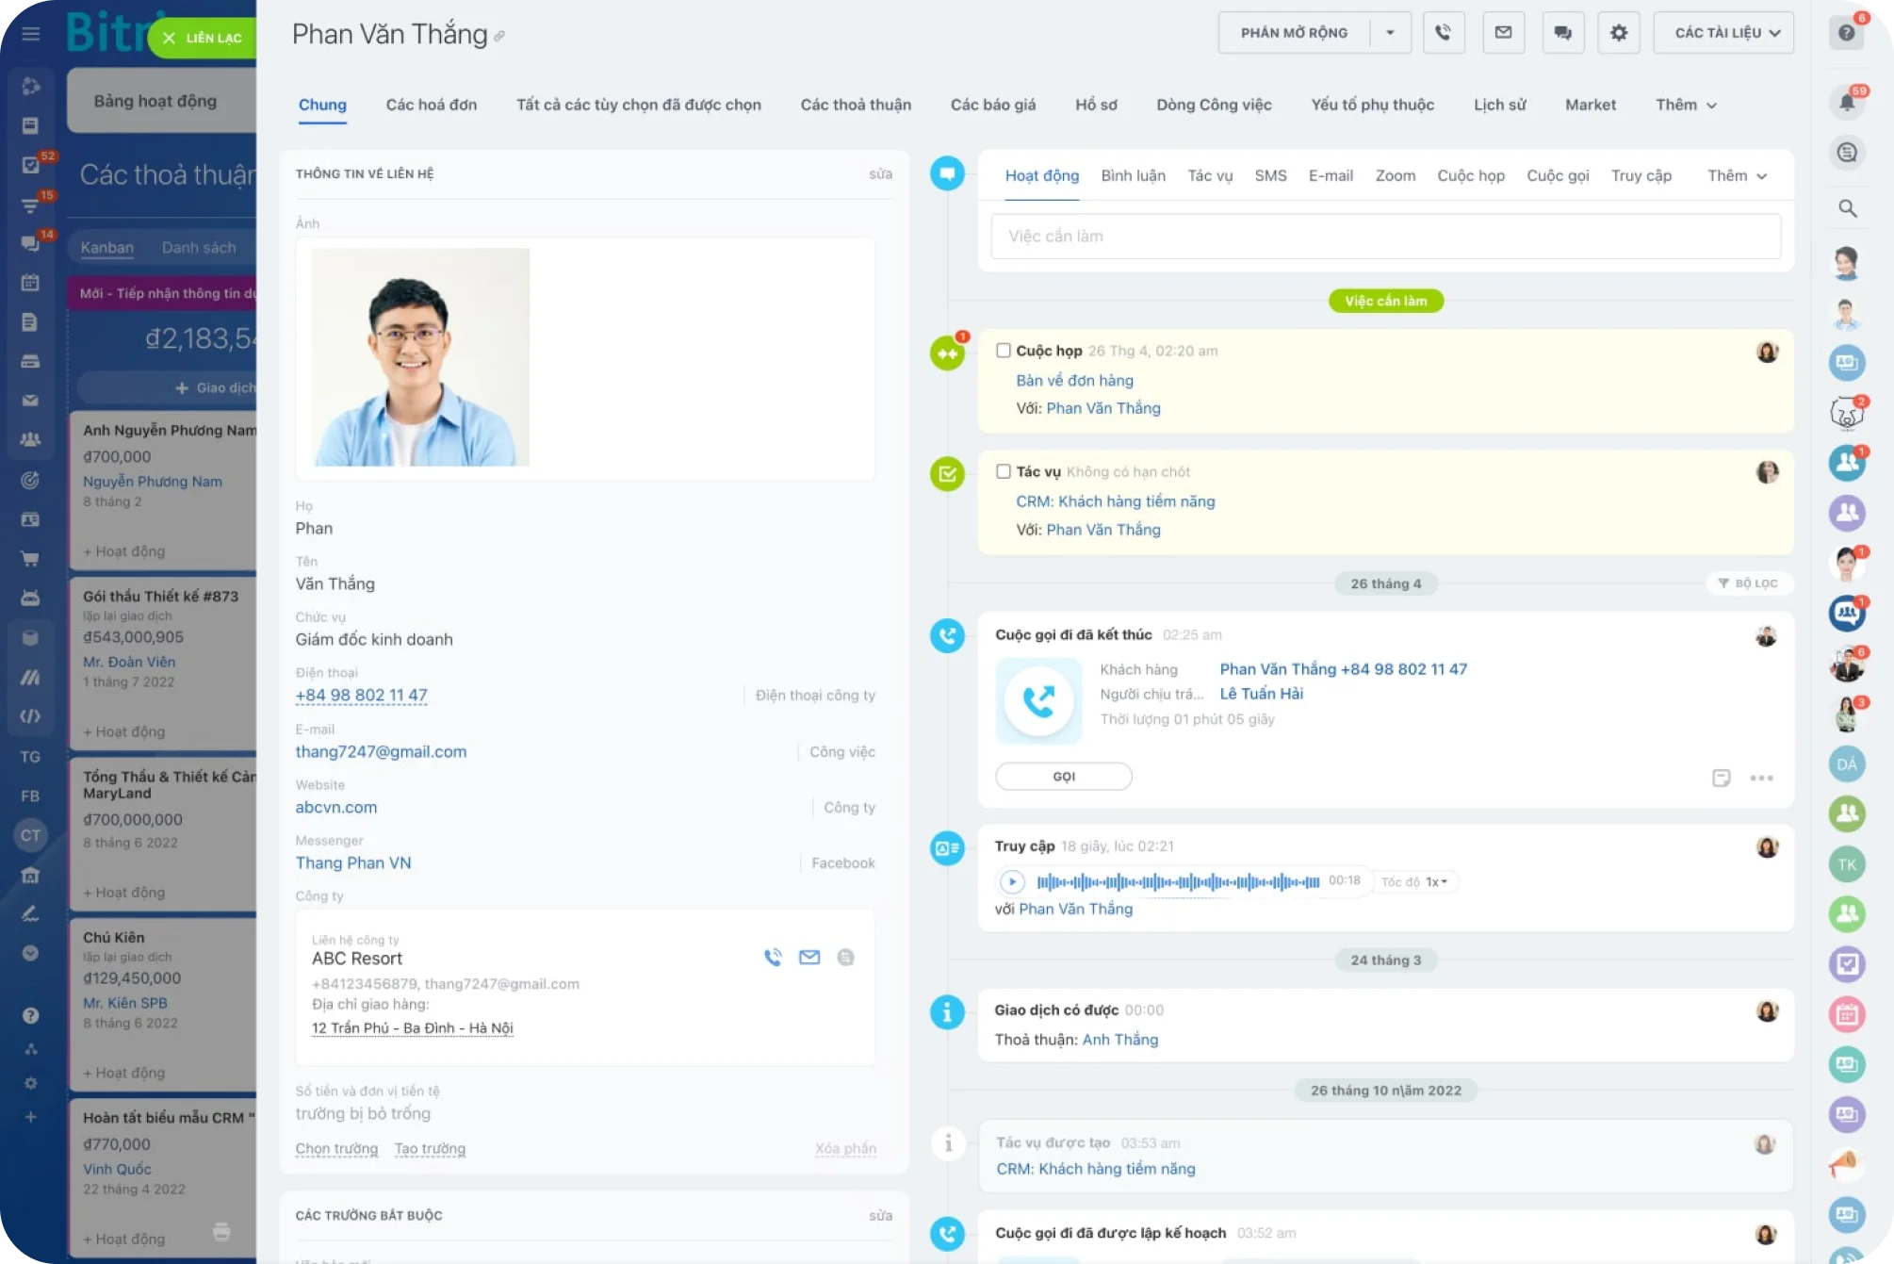1894x1264 pixels.
Task: Check the Tác vụ activity checkbox
Action: click(x=1004, y=471)
